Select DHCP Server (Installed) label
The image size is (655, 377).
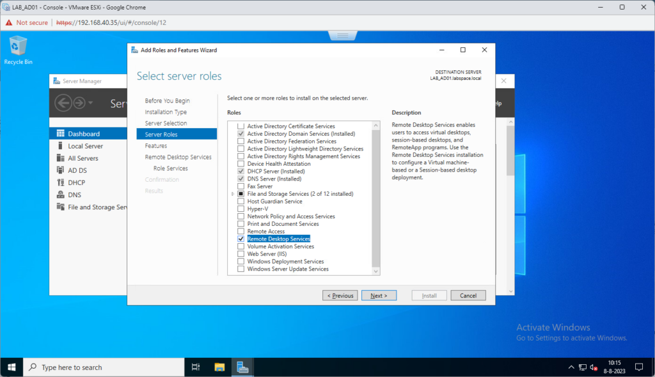(x=276, y=172)
